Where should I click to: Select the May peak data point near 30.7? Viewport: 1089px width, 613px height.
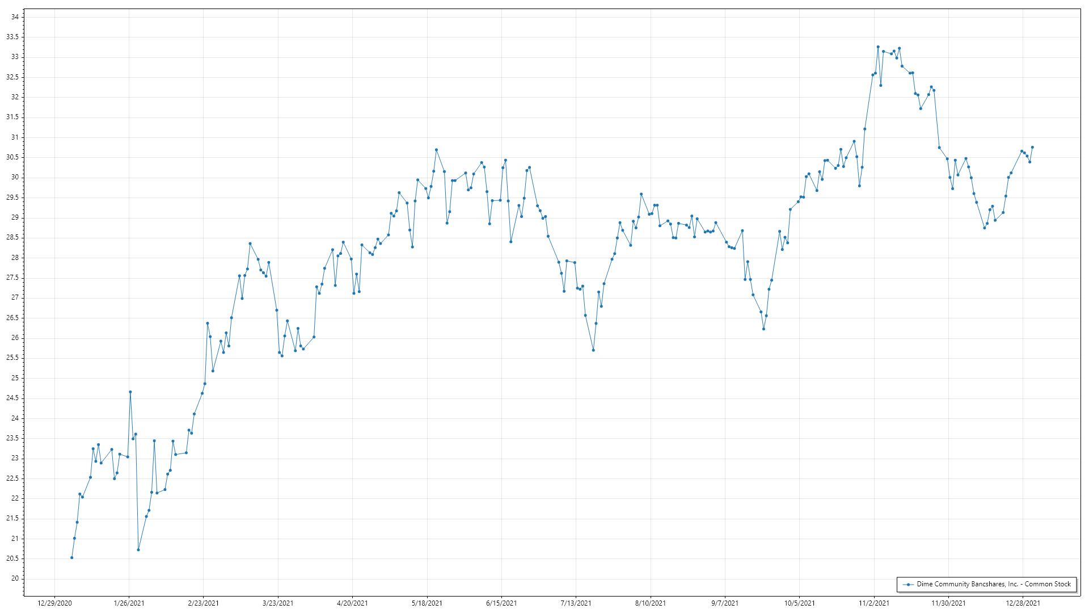(x=436, y=150)
